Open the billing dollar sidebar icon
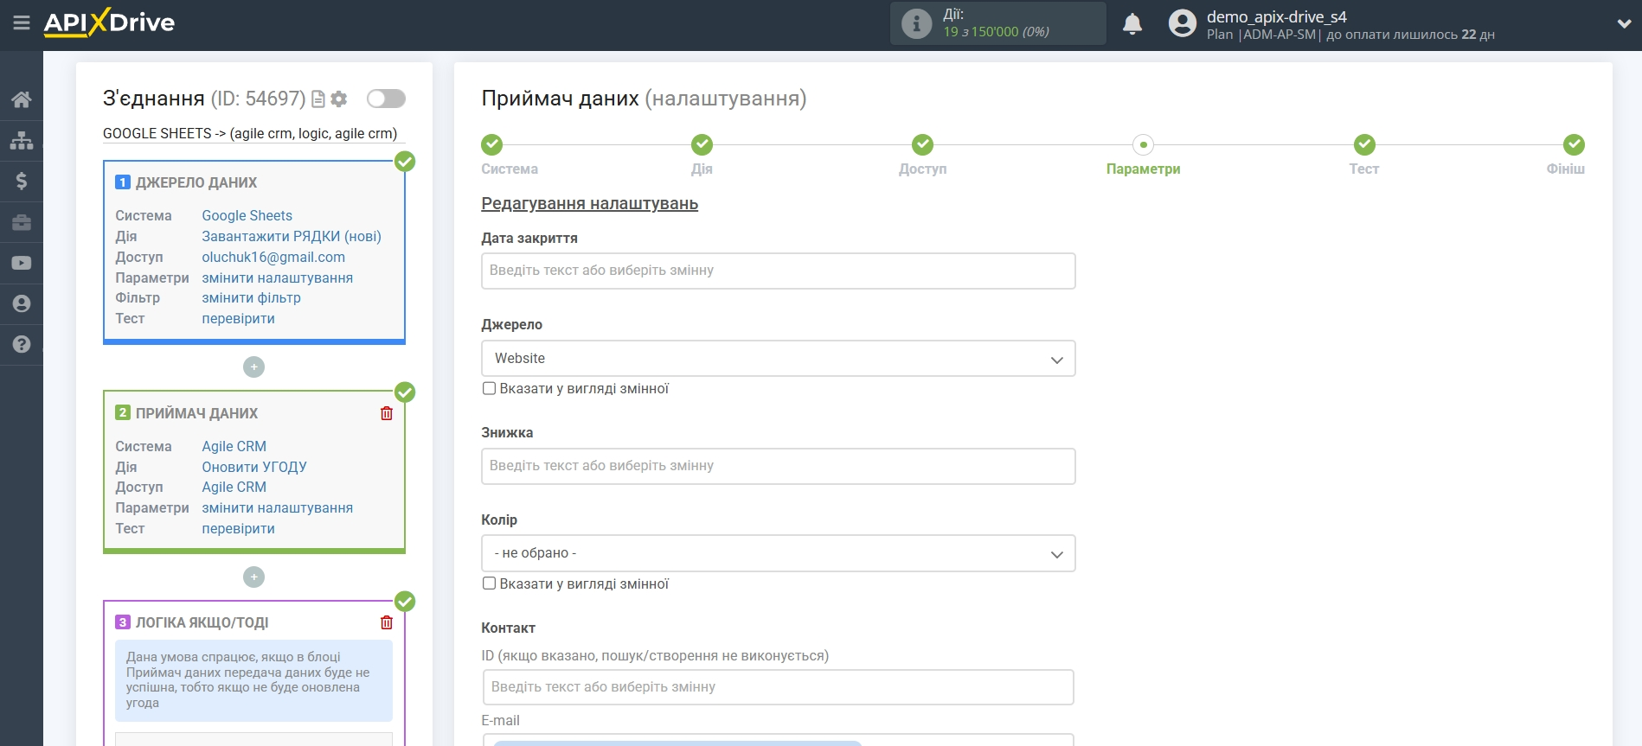This screenshot has height=746, width=1642. point(22,181)
